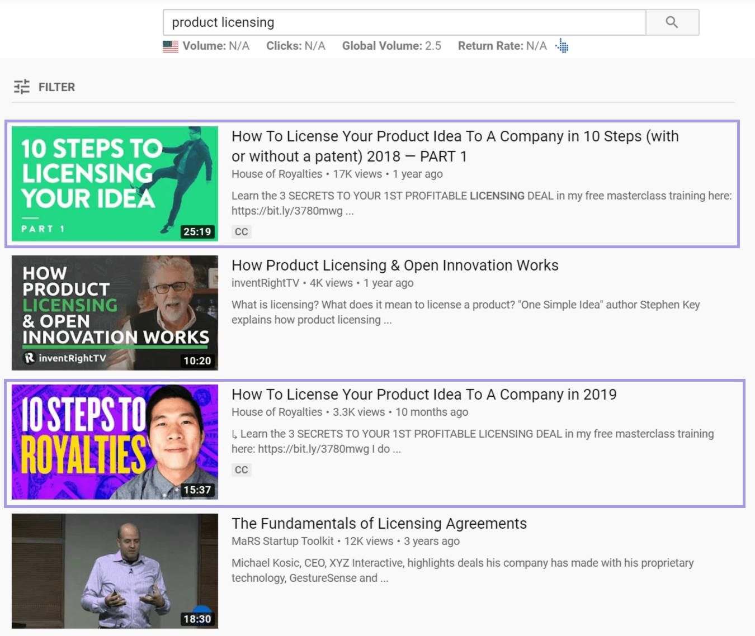This screenshot has width=755, height=636.
Task: Open the Fundamentals of Licensing Agreements thumbnail
Action: click(x=115, y=571)
